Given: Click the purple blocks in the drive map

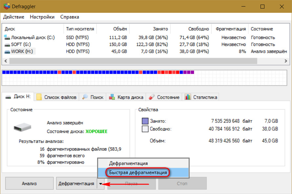Looking at the screenshot, I should point(189,72).
